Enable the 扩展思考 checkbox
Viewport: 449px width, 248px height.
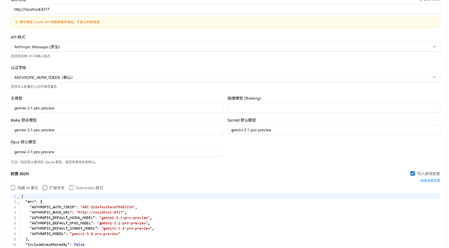[x=45, y=188]
